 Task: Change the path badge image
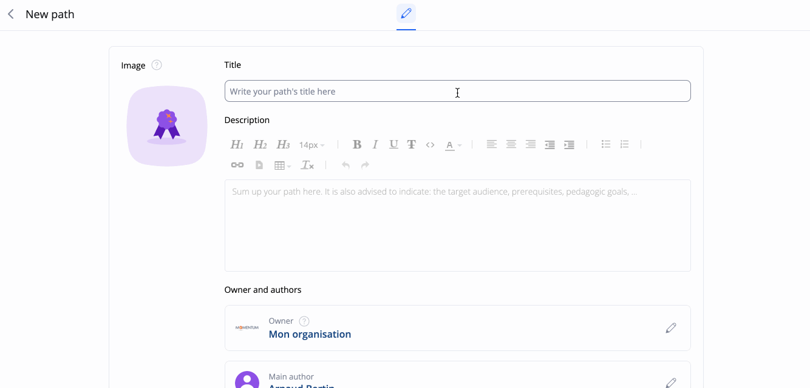[167, 126]
